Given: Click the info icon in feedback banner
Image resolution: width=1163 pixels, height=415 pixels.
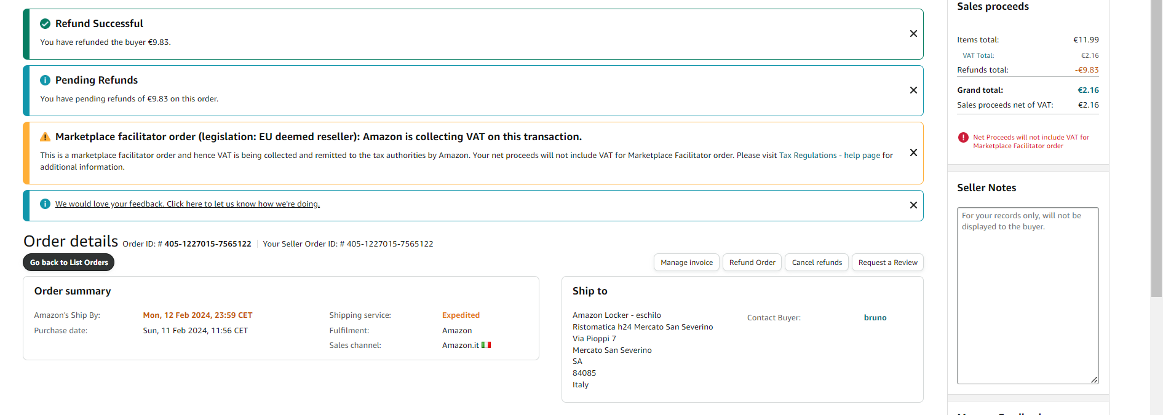Looking at the screenshot, I should point(45,204).
